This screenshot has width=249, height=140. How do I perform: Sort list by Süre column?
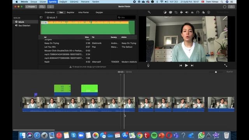(87, 37)
